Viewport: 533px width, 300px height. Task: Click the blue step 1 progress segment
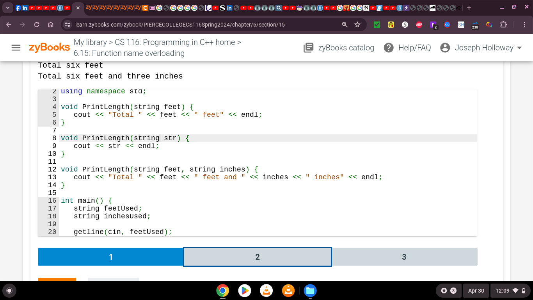click(111, 257)
